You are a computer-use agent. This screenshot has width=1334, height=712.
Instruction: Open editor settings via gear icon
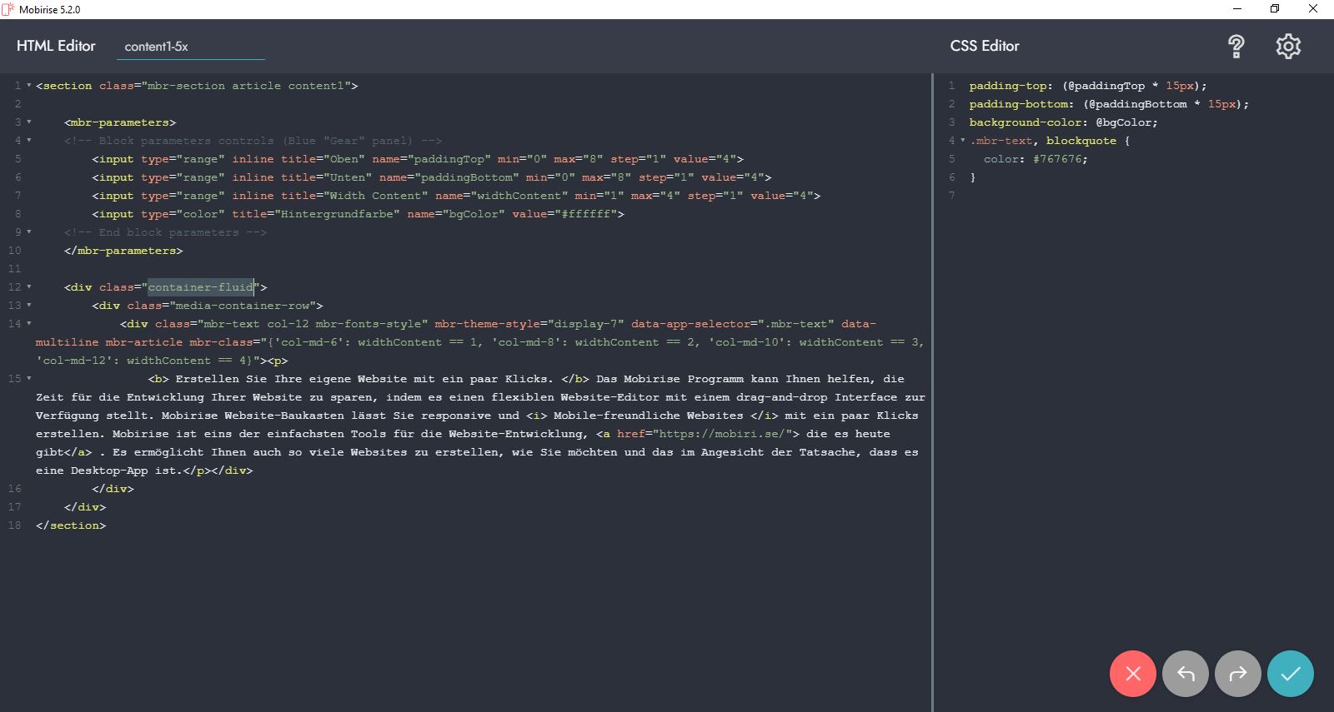1288,47
